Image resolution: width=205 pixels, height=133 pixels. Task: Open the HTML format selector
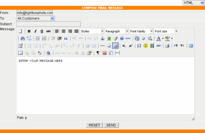pos(193,3)
